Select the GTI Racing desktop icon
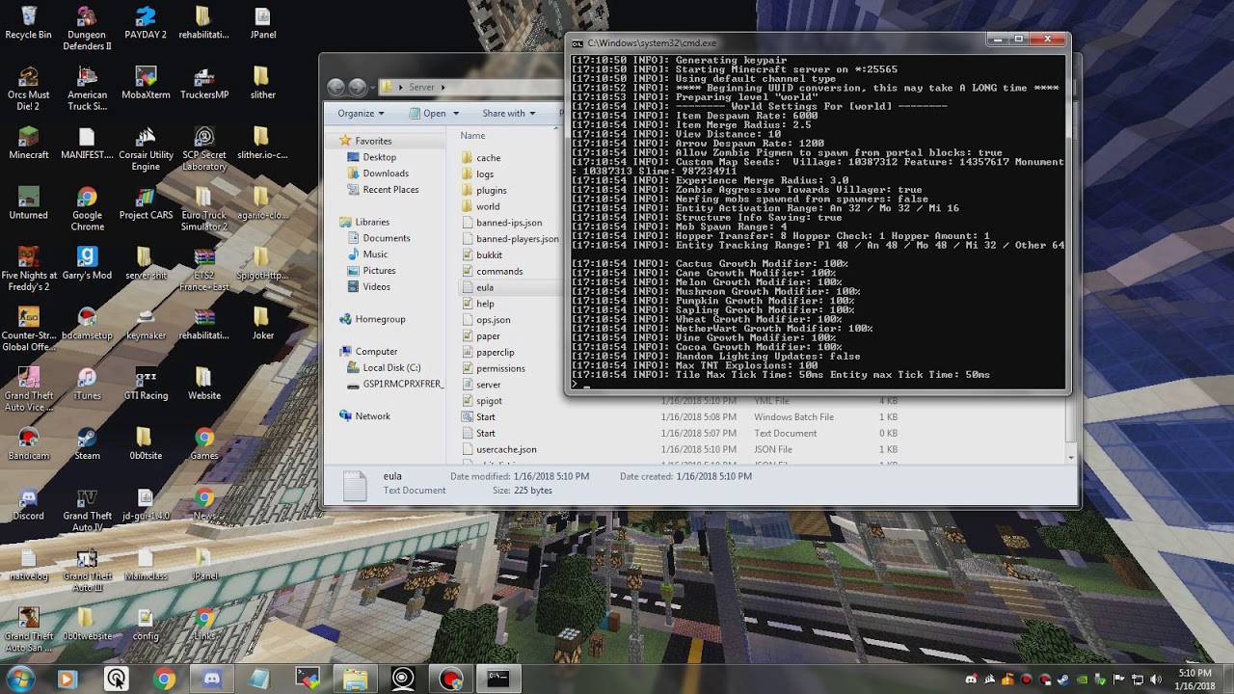Screen dimensions: 1234x694 [x=146, y=384]
